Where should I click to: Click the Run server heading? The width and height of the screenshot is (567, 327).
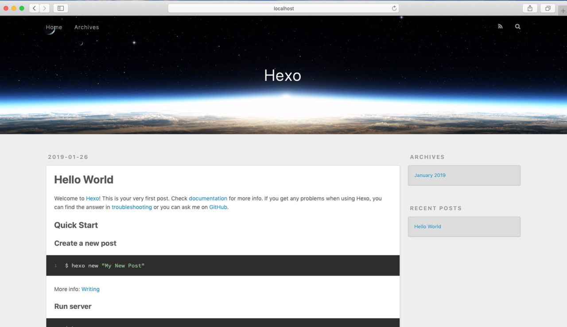[73, 307]
